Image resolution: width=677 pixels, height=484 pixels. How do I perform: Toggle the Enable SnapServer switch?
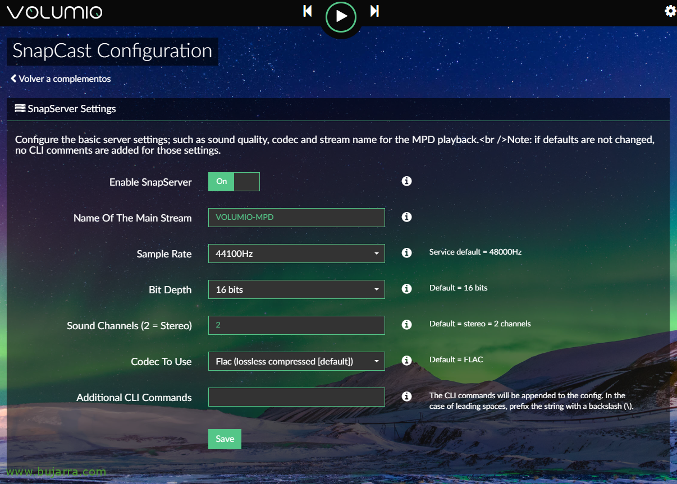pos(234,182)
